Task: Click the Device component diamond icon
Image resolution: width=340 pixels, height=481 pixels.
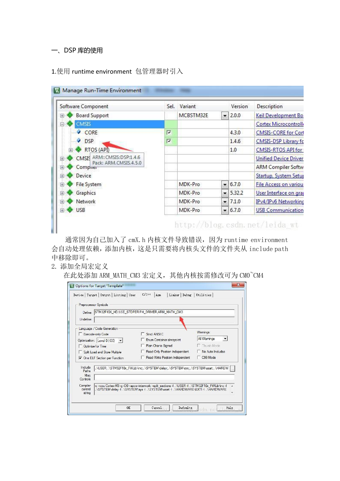Action: click(x=70, y=175)
